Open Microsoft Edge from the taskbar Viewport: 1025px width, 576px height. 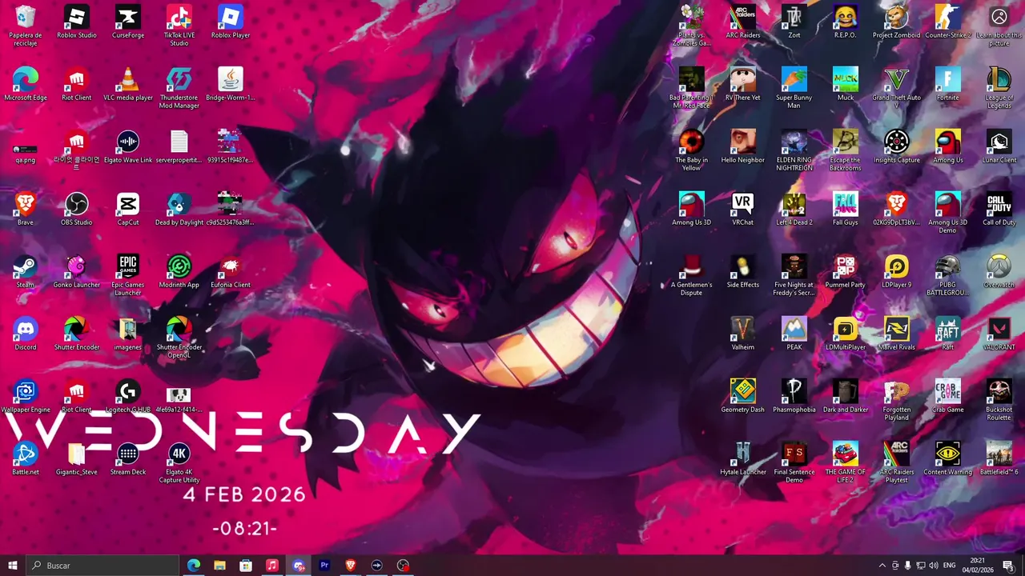[x=194, y=566]
